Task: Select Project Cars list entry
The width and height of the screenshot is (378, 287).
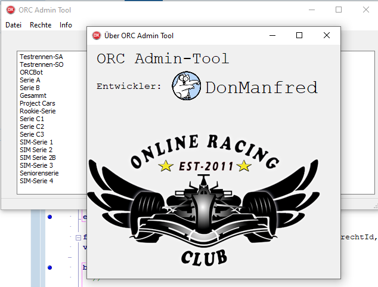Action: [38, 103]
